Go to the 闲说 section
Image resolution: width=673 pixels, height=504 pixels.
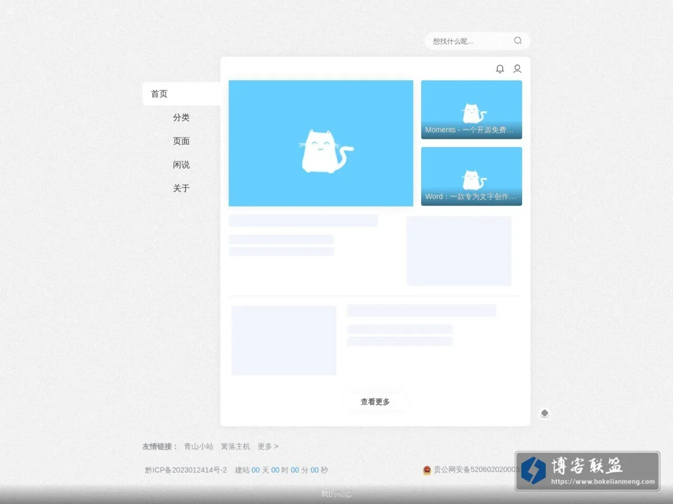(181, 165)
